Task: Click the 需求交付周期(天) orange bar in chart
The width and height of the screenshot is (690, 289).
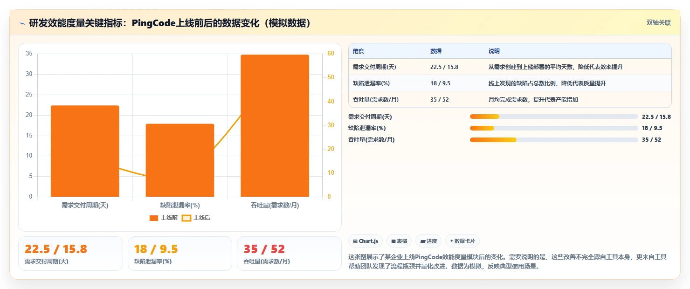Action: pyautogui.click(x=85, y=151)
